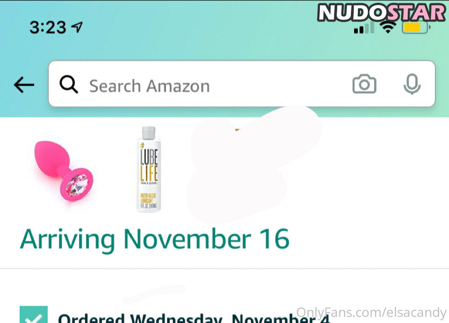Tap the yellow battery indicator
This screenshot has width=449, height=323.
click(416, 28)
